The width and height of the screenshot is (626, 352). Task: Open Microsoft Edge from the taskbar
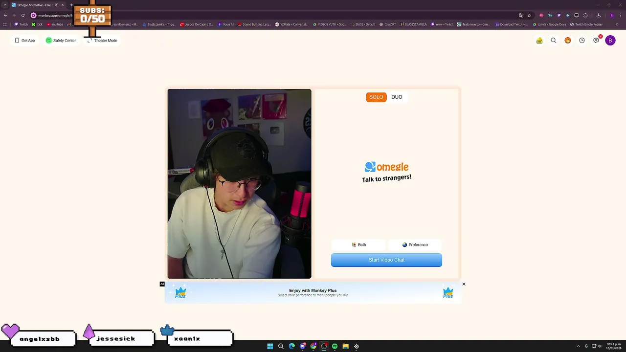tap(291, 346)
